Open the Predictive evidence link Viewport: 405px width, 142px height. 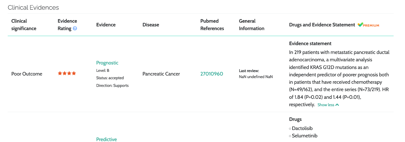tap(106, 139)
